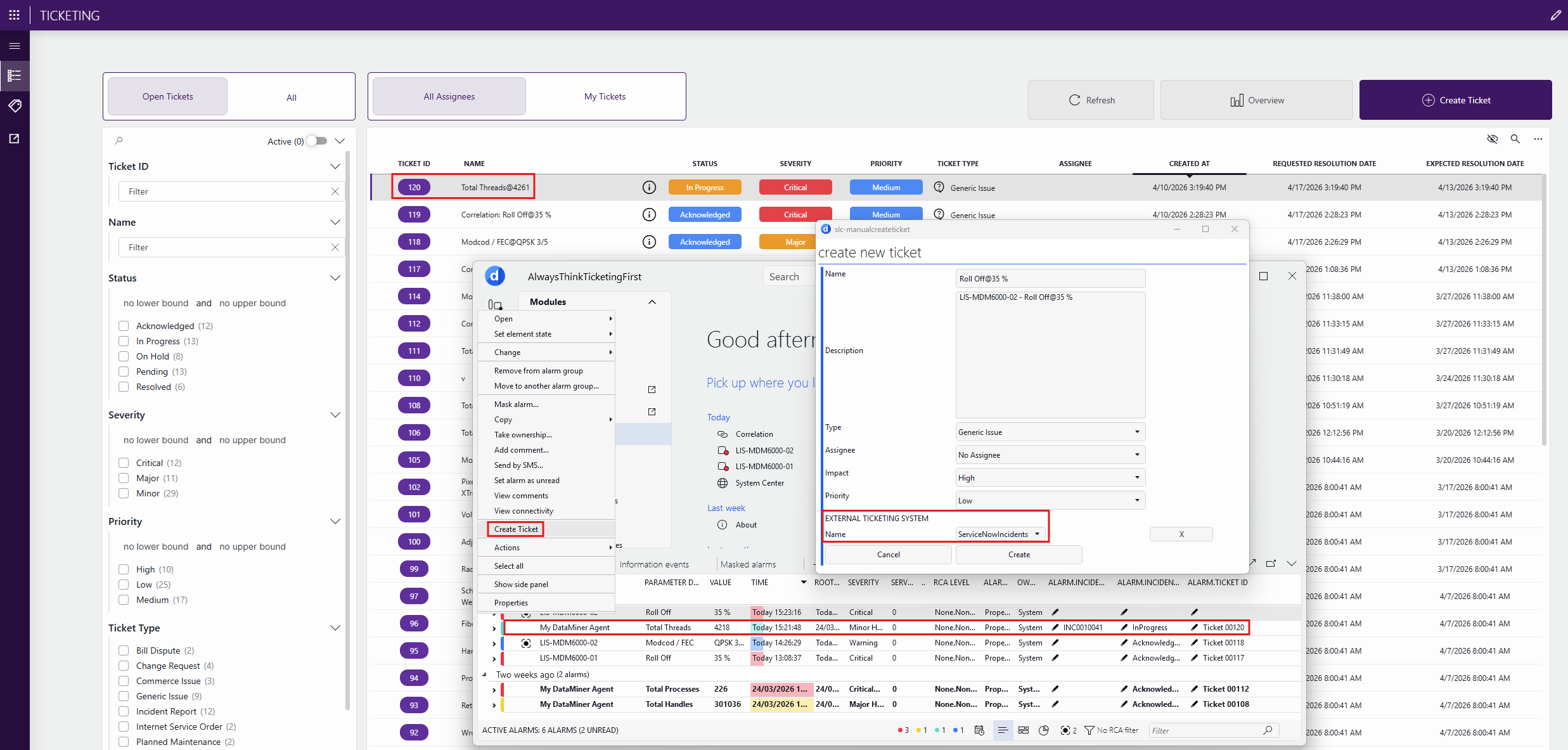Choose Mask alarm in context menu
The image size is (1568, 750).
(517, 404)
